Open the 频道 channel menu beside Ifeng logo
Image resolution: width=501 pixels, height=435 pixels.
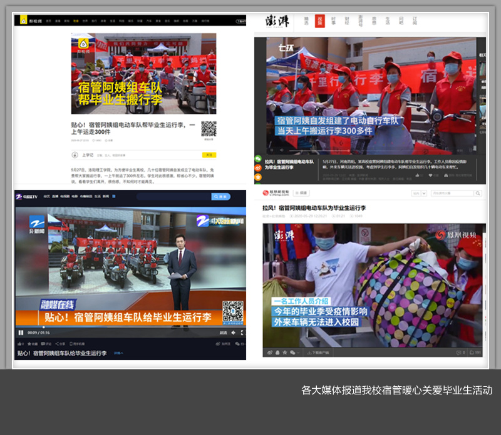(x=301, y=194)
